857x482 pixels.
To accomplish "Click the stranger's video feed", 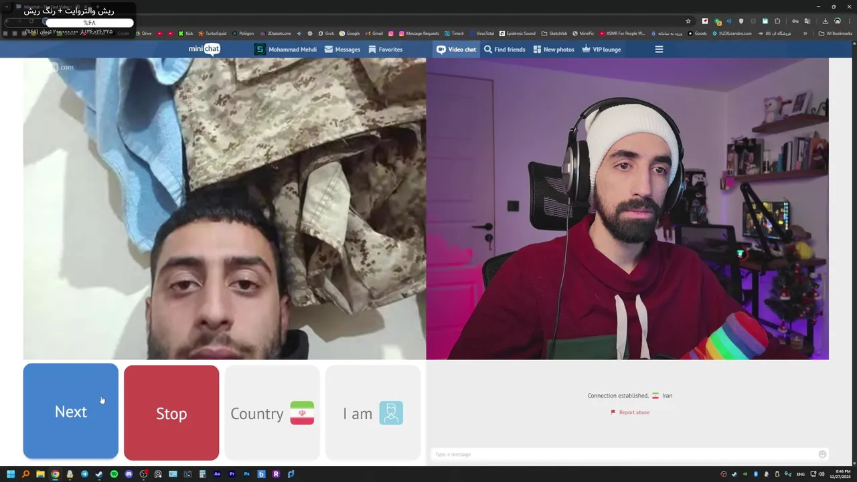I will [224, 209].
